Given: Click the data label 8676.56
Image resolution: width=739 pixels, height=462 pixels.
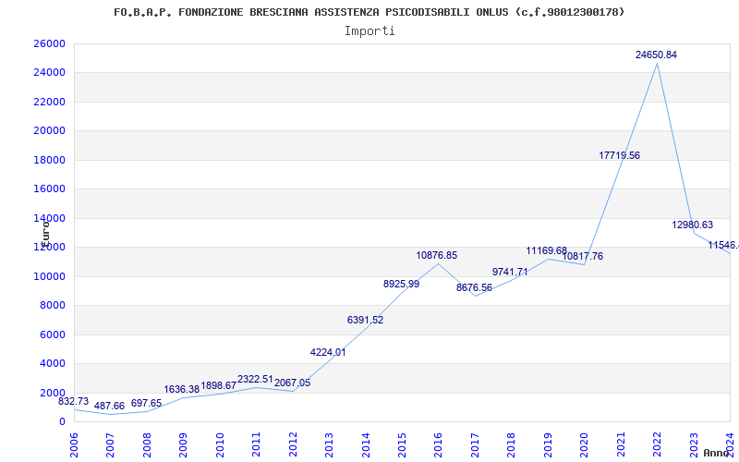Looking at the screenshot, I should pos(474,287).
